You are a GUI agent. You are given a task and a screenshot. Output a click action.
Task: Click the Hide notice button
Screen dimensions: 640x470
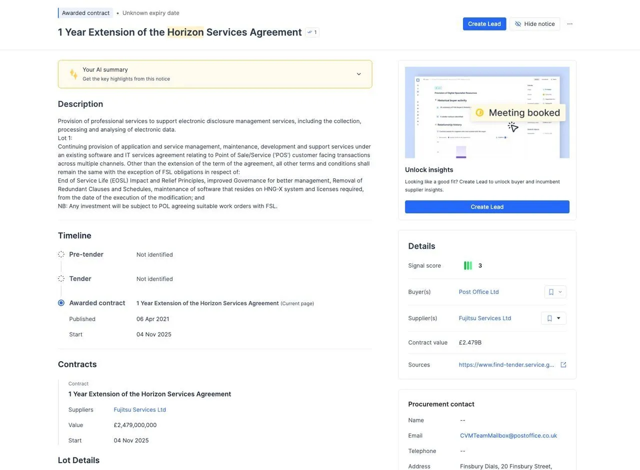535,24
